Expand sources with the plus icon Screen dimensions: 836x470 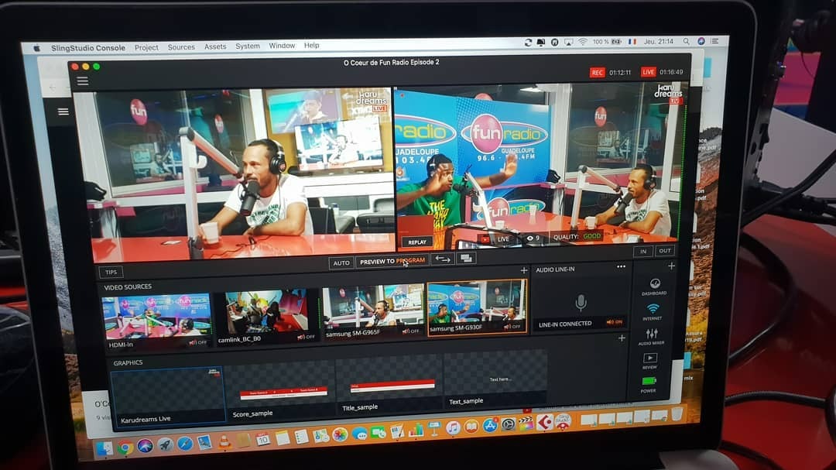(x=523, y=270)
